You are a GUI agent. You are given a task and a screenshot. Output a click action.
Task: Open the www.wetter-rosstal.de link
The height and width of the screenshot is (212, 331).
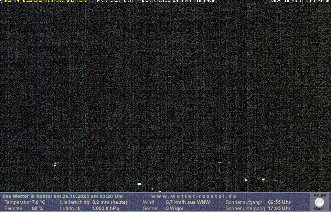tap(194, 196)
